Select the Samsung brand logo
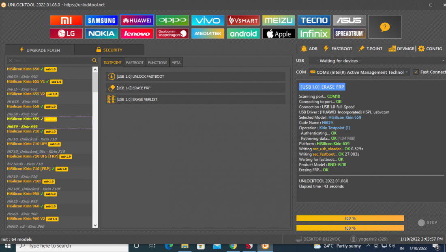 coord(101,20)
